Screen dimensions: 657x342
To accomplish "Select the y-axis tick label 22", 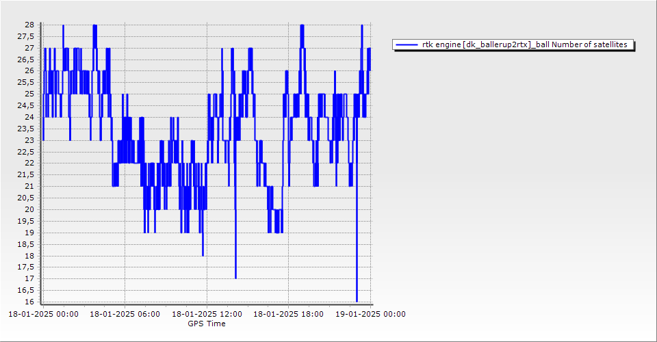I will (29, 163).
